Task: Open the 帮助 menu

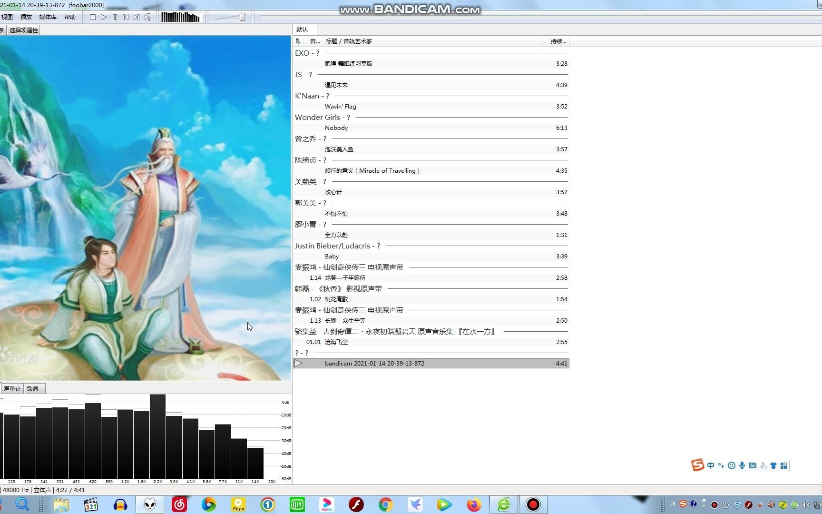Action: click(x=70, y=17)
